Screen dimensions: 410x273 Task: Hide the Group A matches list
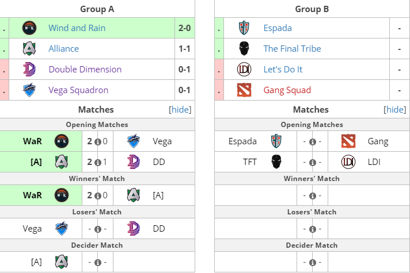coord(180,110)
